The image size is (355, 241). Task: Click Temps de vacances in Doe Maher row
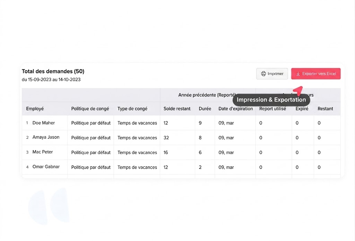[137, 123]
